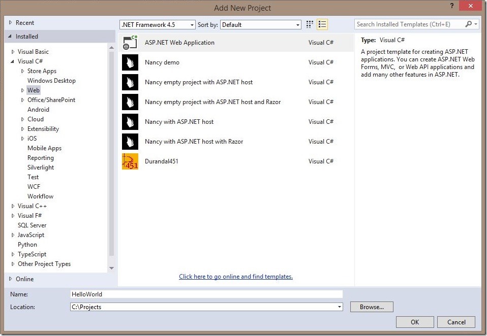Expand the Store Apps node
Viewport: 487px width, 336px height.
coord(22,71)
